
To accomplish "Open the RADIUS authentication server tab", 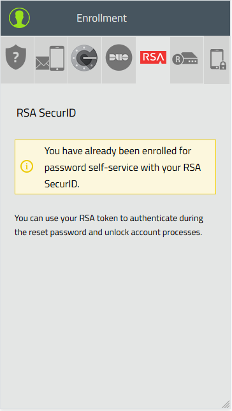I will point(187,60).
